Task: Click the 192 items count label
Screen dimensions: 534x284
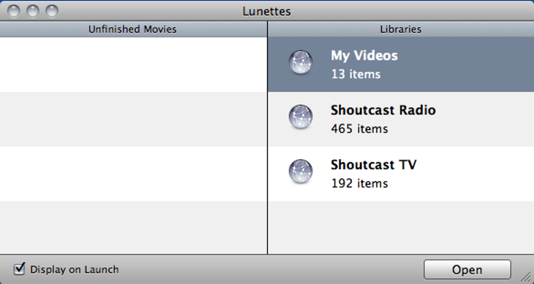Action: (359, 184)
